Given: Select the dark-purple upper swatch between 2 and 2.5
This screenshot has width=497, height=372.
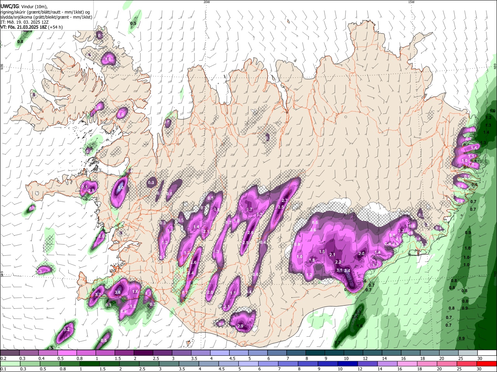Looking at the screenshot, I should tap(143, 353).
